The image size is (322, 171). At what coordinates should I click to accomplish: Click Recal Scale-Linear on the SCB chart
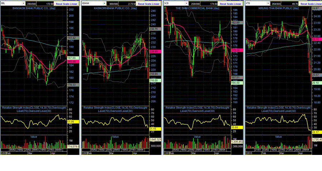coord(230,4)
